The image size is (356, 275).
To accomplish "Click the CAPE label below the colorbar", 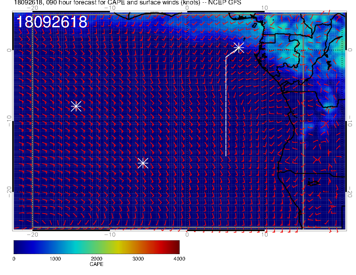I will click(x=96, y=264).
